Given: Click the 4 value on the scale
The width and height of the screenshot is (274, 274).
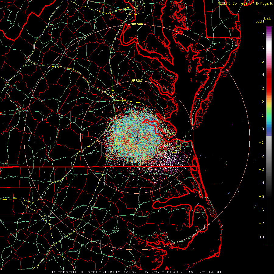Looking at the screenshot, I should [263, 75].
